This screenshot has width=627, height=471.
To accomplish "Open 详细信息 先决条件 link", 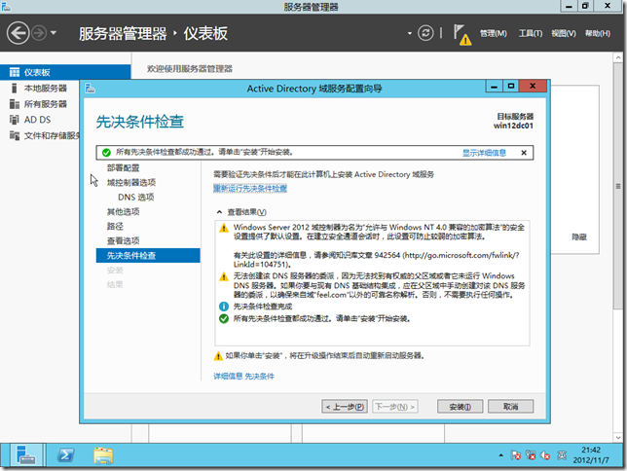I will click(243, 377).
